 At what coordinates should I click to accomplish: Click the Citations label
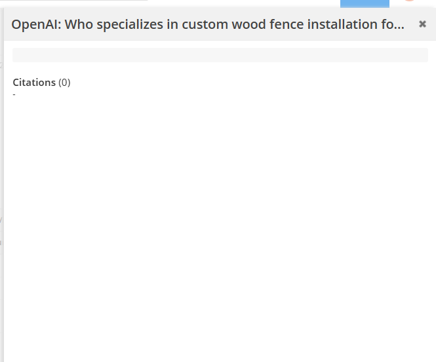pyautogui.click(x=34, y=83)
